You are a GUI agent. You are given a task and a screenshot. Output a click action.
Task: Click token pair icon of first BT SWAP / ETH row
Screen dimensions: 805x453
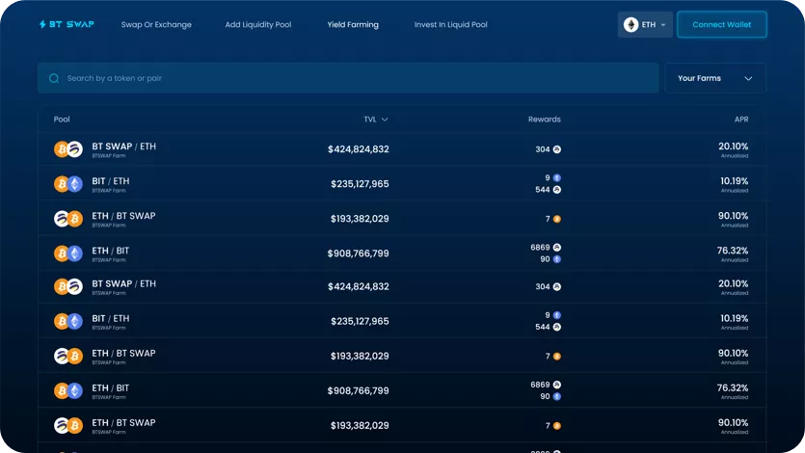point(68,149)
